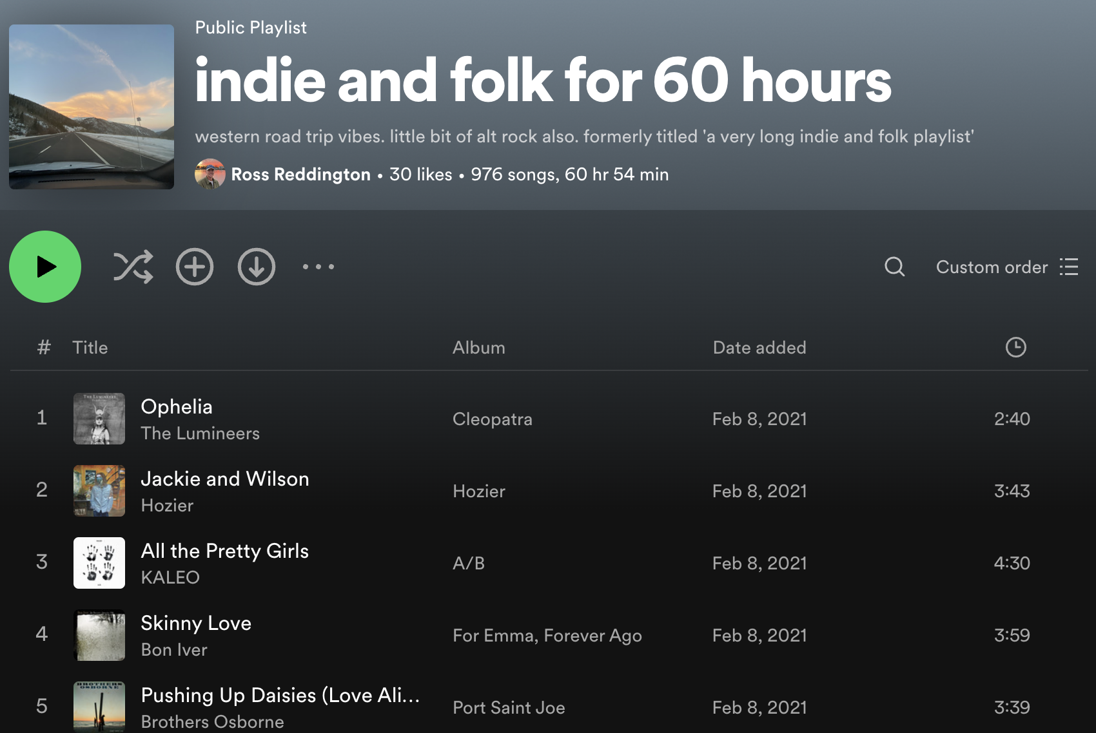Image resolution: width=1096 pixels, height=733 pixels.
Task: Sort tracks by Date added header
Action: (759, 348)
